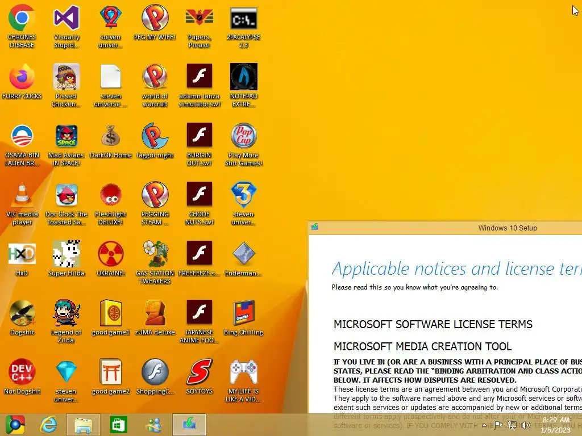Click the setup window's title bar icon
Viewport: 582px width, 436px height.
point(315,227)
